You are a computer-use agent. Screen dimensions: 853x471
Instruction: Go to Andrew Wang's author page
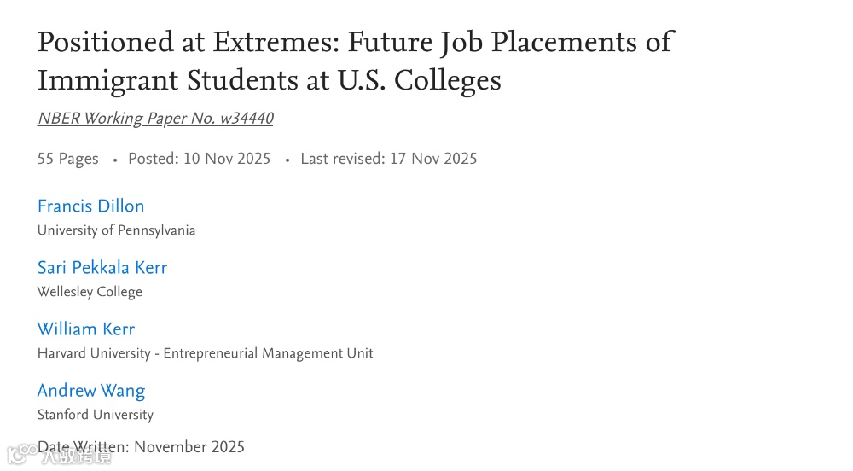pyautogui.click(x=91, y=390)
